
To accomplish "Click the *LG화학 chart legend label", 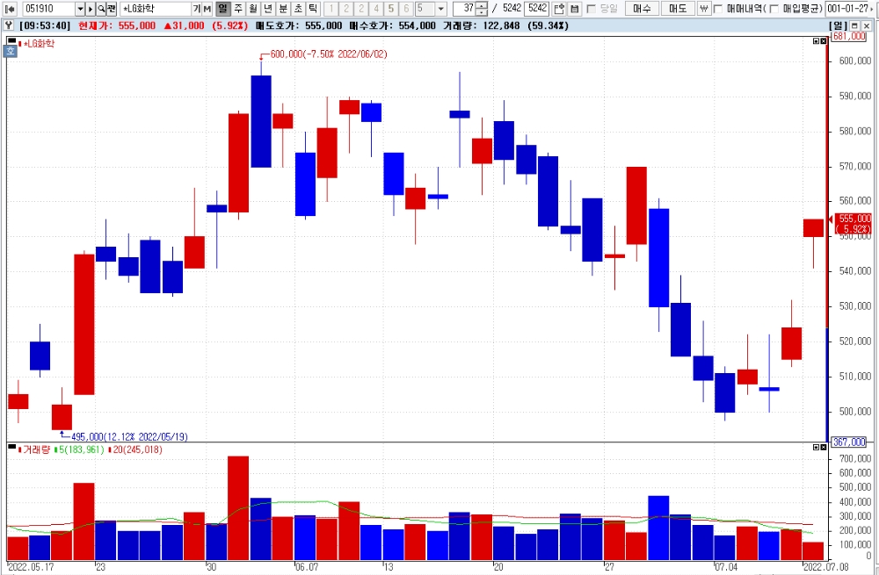I will (39, 44).
